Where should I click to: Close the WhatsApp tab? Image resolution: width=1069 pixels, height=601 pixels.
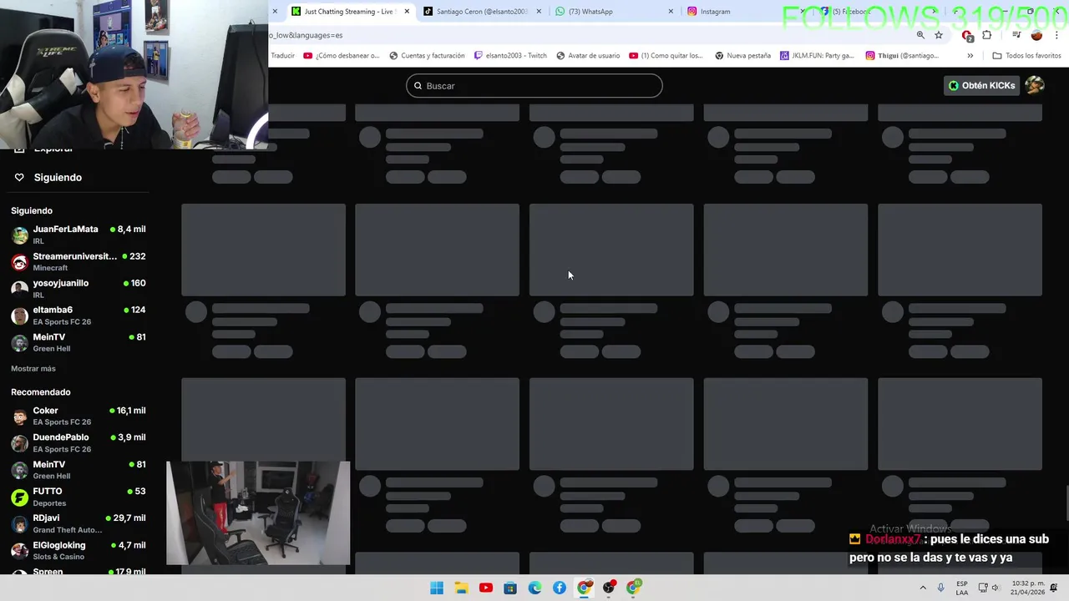tap(670, 12)
